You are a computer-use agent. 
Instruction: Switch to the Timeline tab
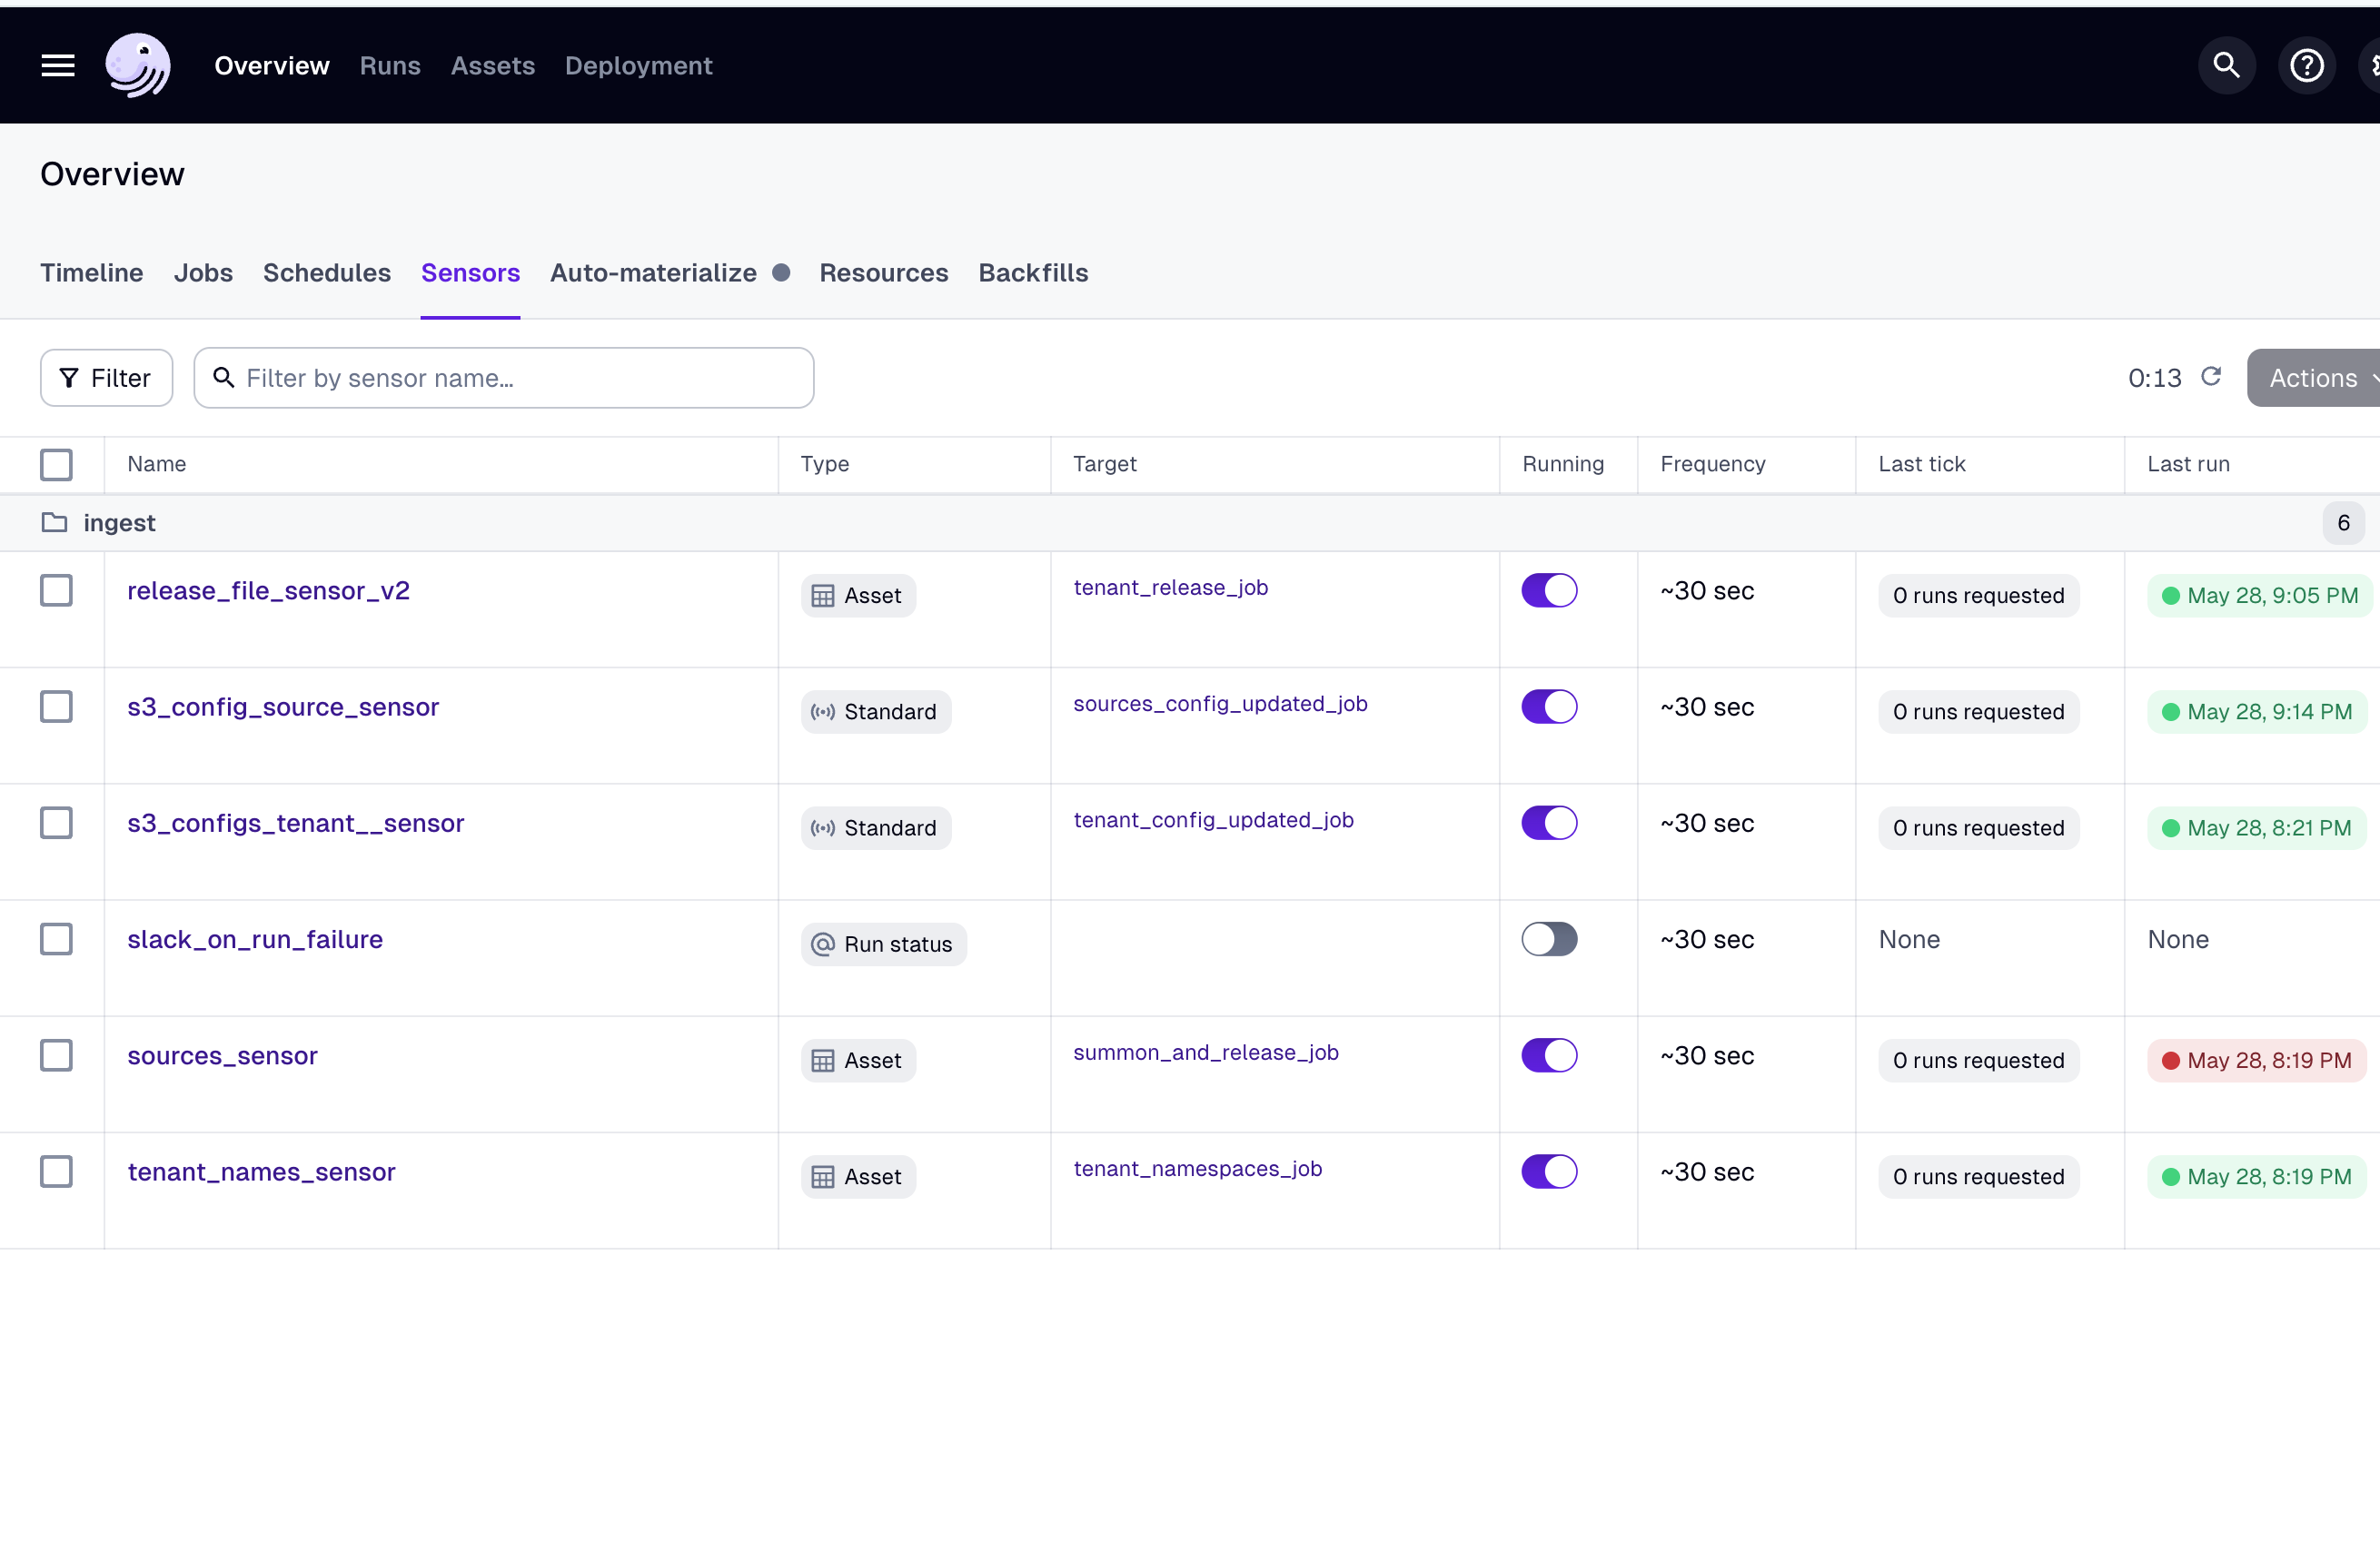92,273
